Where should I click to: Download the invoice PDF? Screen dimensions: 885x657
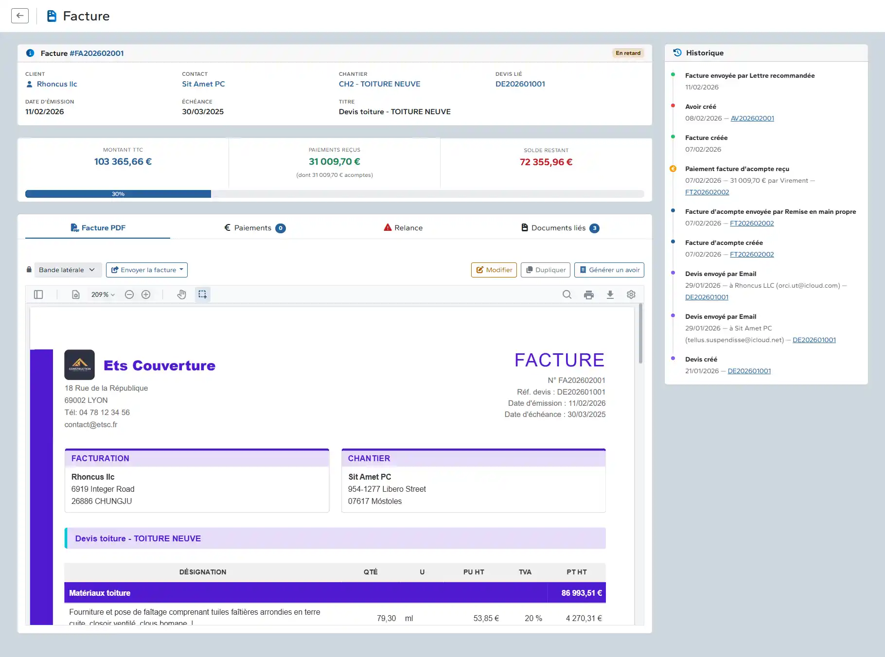click(x=610, y=294)
